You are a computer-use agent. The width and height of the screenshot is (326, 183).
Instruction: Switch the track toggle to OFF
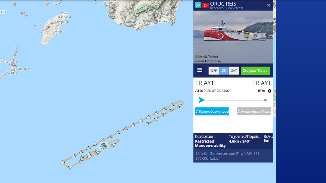coord(214,71)
